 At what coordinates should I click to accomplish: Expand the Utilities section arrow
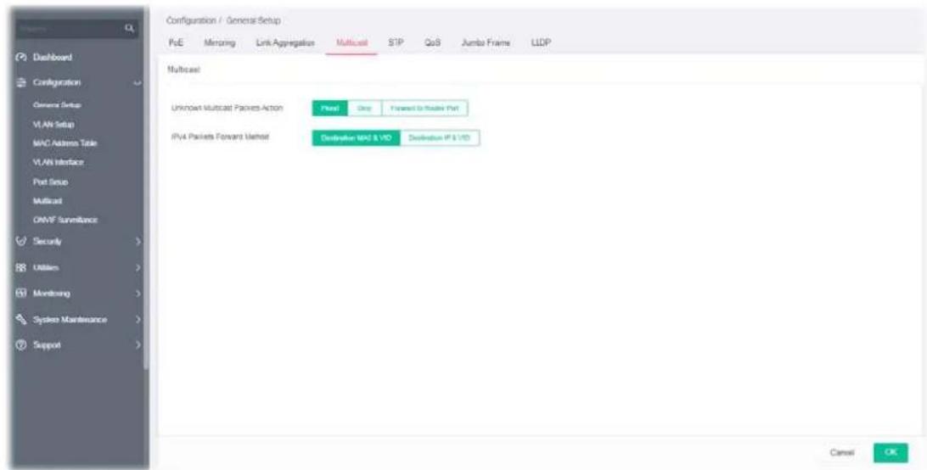(x=138, y=267)
